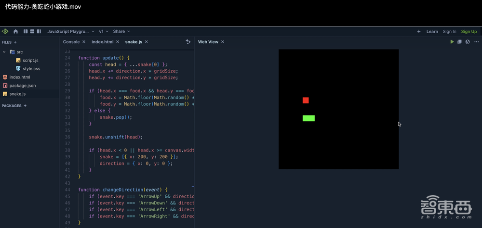Click the script.js file type icon
The width and height of the screenshot is (482, 228).
[x=18, y=61]
